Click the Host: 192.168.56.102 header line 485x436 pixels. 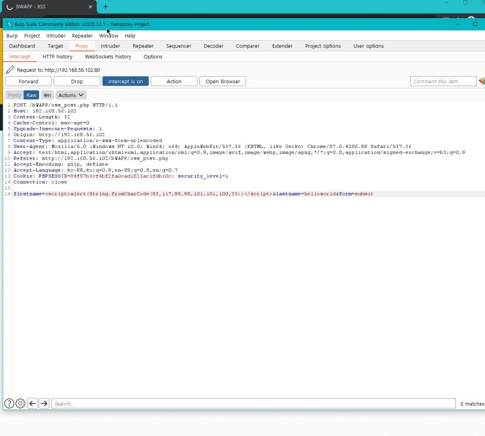pyautogui.click(x=45, y=111)
